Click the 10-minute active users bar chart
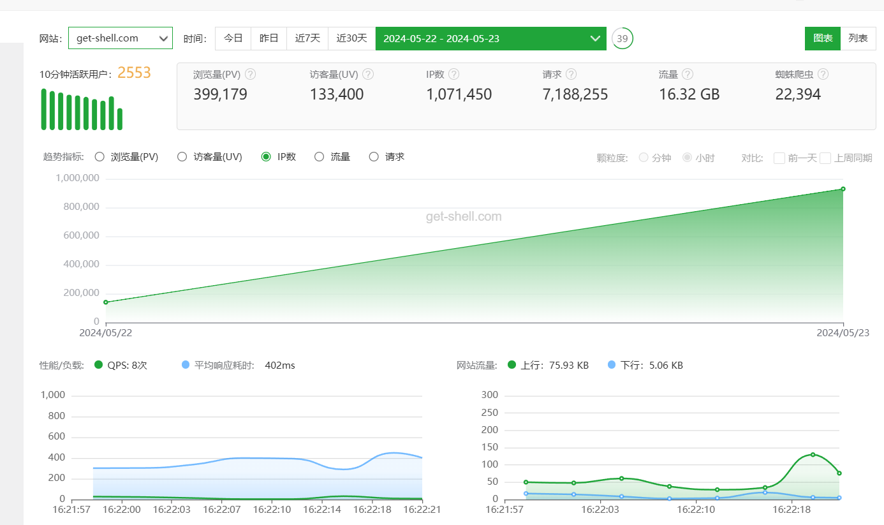884x525 pixels. click(x=82, y=110)
